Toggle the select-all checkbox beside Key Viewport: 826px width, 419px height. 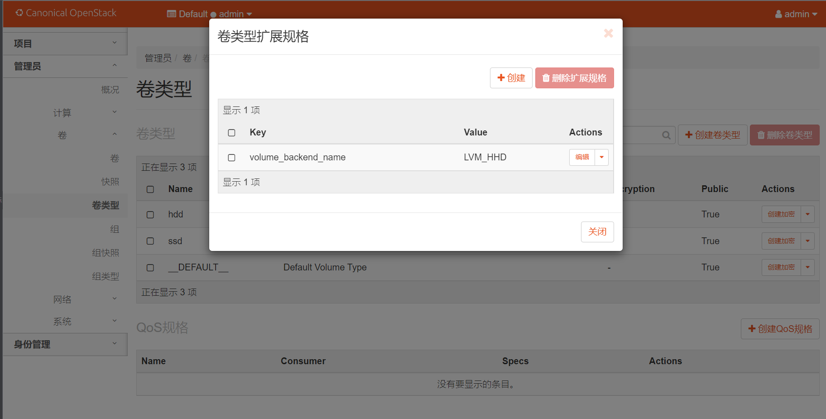[231, 133]
